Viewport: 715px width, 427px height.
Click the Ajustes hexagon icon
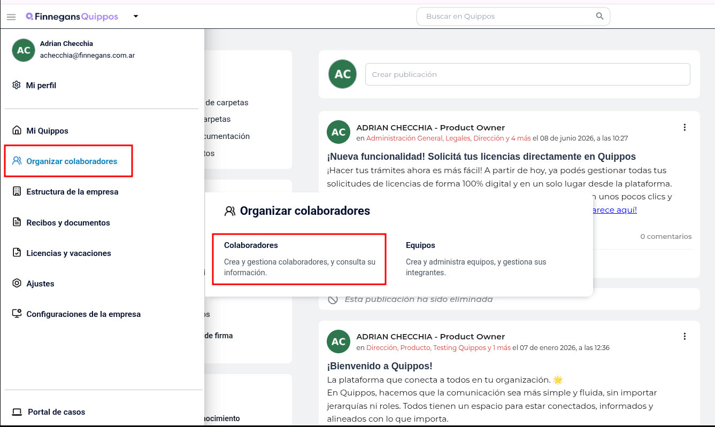(x=17, y=283)
